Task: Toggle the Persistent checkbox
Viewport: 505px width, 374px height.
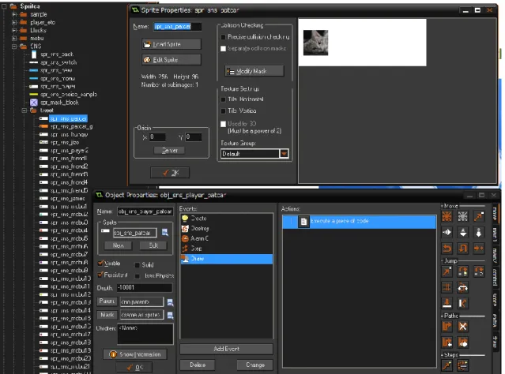Action: (x=100, y=275)
